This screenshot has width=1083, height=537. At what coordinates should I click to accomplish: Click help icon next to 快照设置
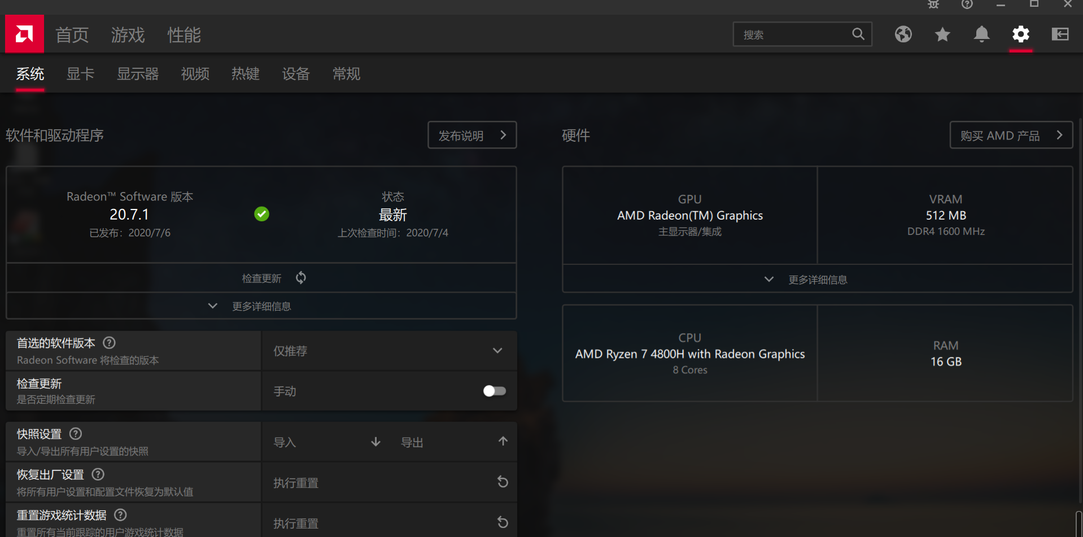(x=76, y=434)
